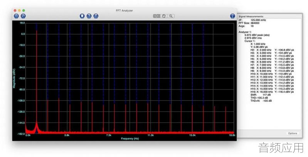This screenshot has height=157, width=308.
Task: Click the Analyzer 1 label
Action: point(245,32)
